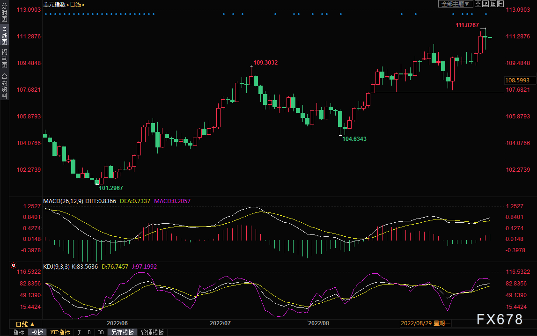The image size is (537, 336).
Task: Click the 2022/07 time axis label
Action: pos(220,323)
